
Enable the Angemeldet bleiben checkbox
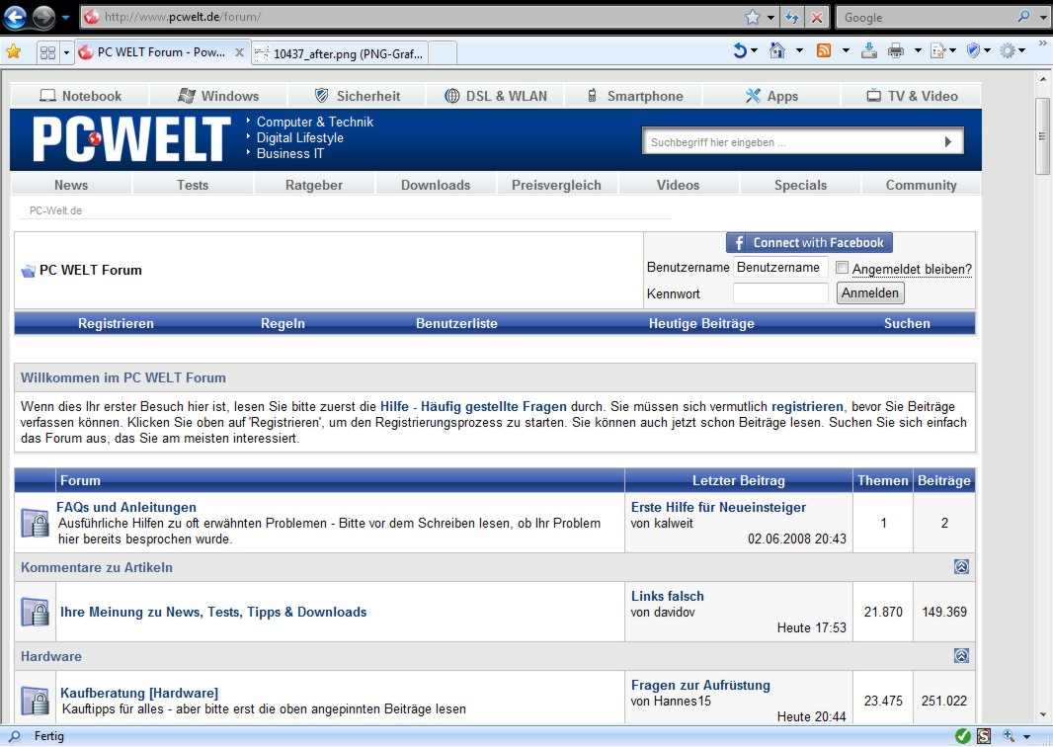tap(842, 267)
